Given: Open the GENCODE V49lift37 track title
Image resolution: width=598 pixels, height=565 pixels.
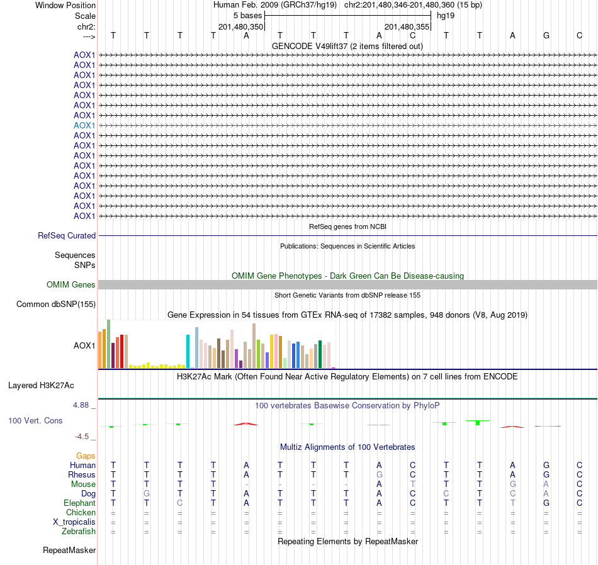Looking at the screenshot, I should click(x=347, y=46).
